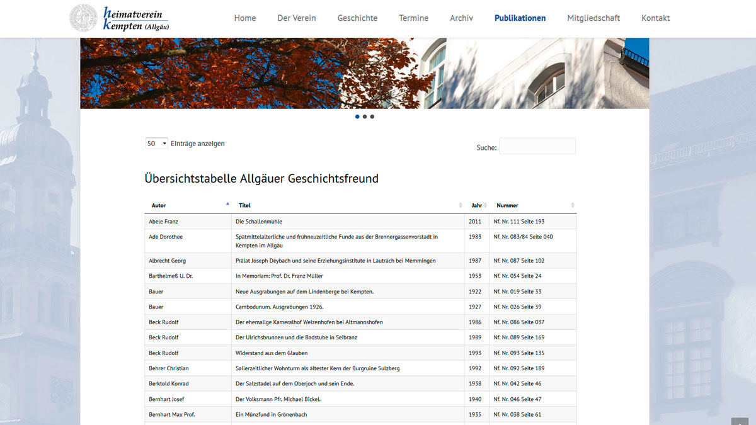Click the Home navigation link
This screenshot has height=425, width=756.
[x=245, y=18]
